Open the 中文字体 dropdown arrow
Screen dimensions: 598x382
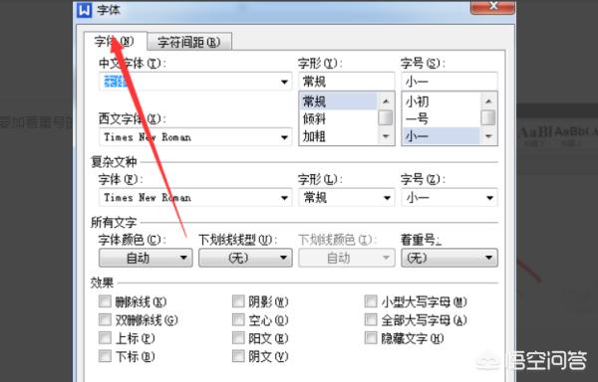(284, 82)
